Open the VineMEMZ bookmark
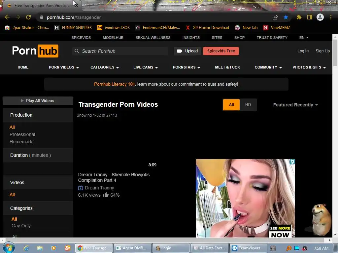This screenshot has width=338, height=253. (277, 28)
